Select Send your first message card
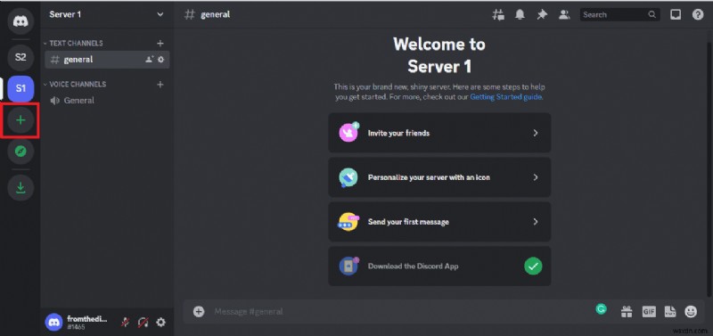Screen dimensions: 713x336 (x=439, y=222)
